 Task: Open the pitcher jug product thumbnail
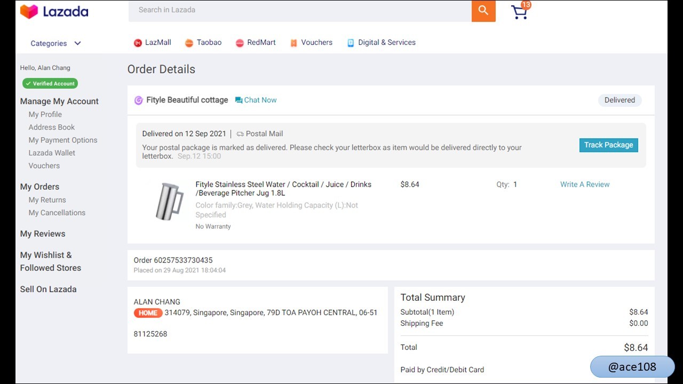pos(169,201)
